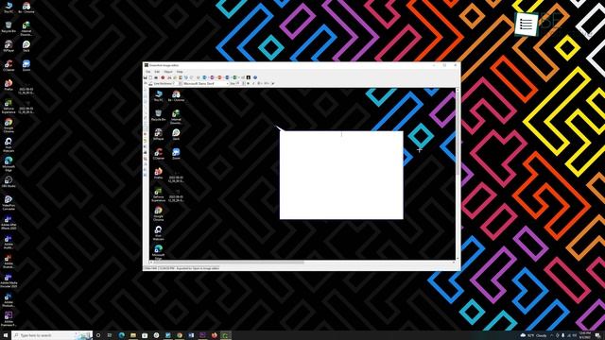Select the Adobe Premiere Pro desktop icon

[9, 319]
